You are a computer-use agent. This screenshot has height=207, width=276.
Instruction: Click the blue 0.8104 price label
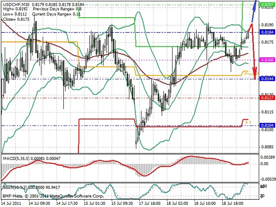tap(267, 125)
